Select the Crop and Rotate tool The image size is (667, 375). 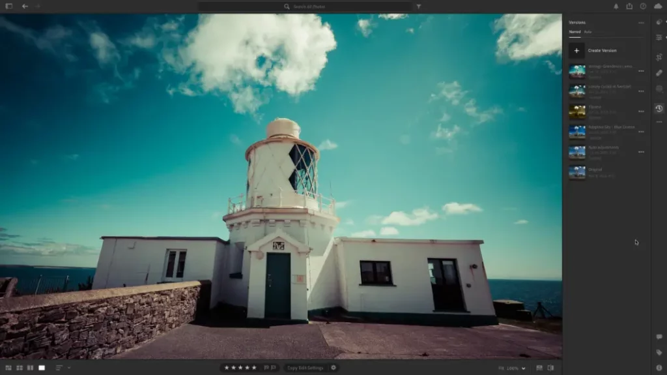[659, 57]
